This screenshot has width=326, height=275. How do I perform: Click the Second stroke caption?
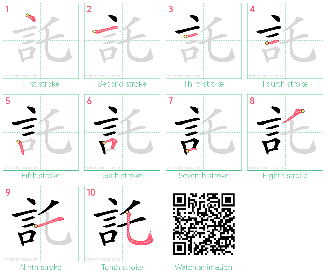tap(122, 84)
